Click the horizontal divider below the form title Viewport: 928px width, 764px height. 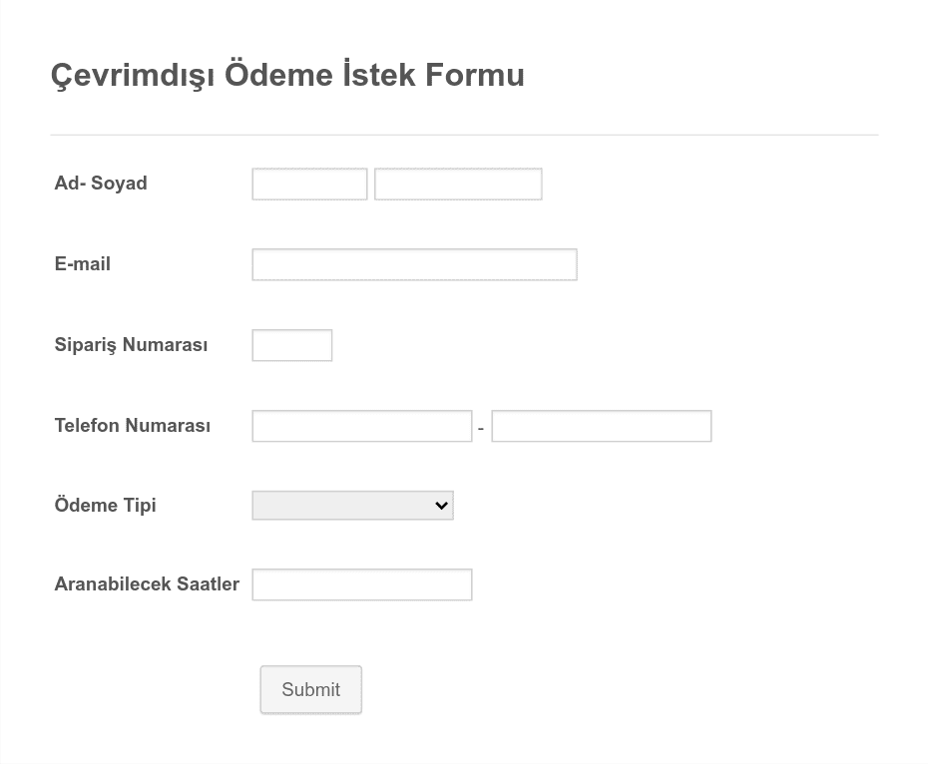coord(465,135)
